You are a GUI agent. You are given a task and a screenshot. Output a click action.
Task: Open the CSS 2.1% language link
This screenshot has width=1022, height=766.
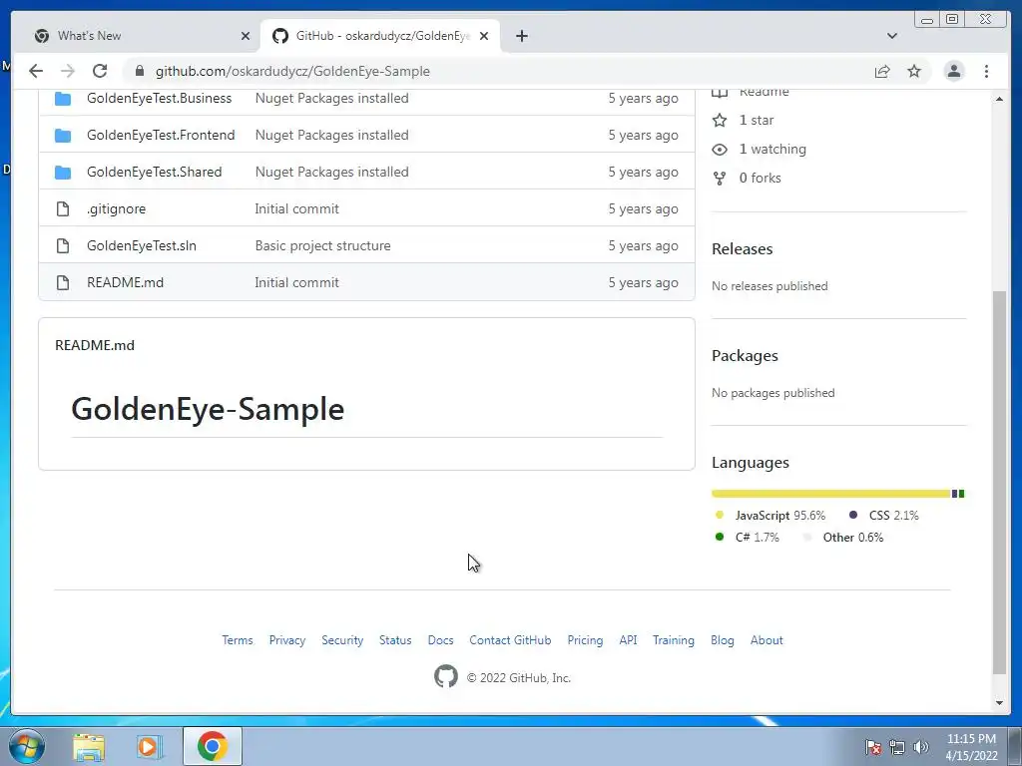pyautogui.click(x=893, y=516)
